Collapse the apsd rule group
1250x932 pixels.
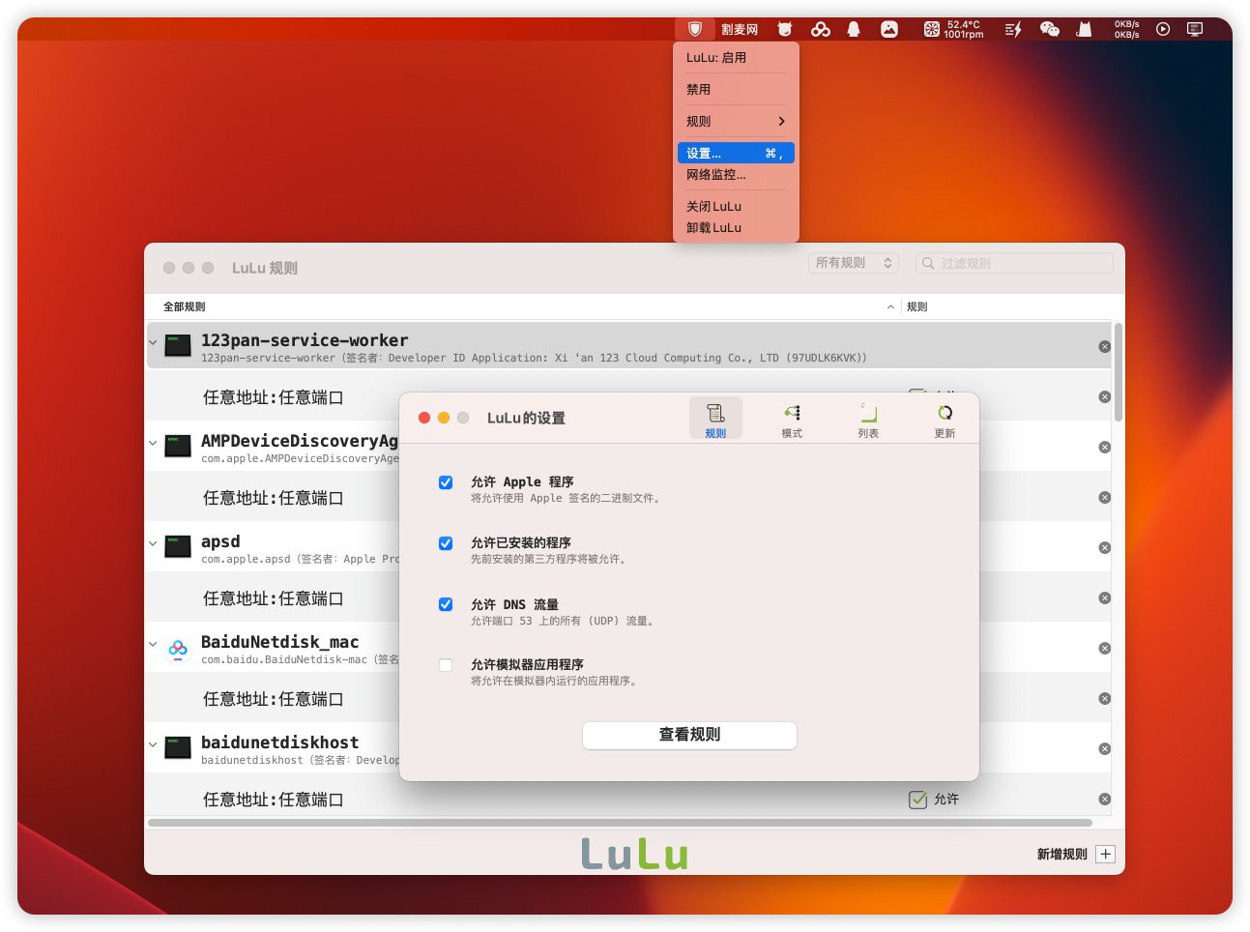153,543
